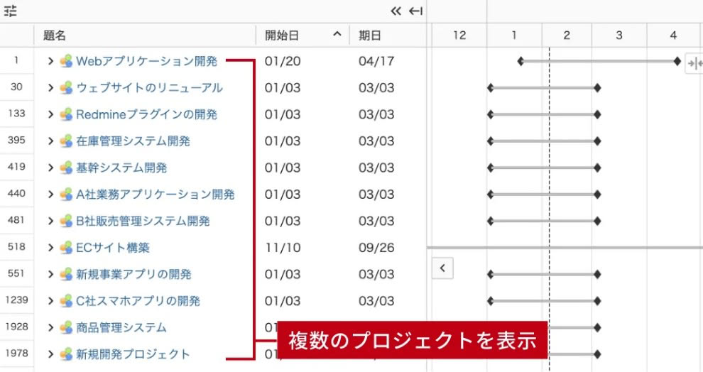The height and width of the screenshot is (372, 703).
Task: Open the A社業務アプリケーション開発 link
Action: coord(155,195)
